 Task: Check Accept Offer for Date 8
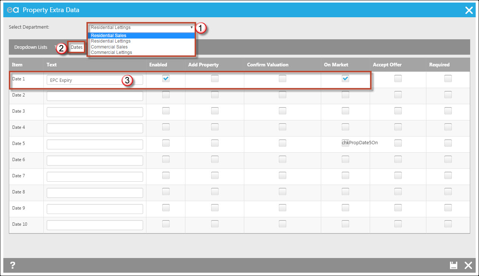(398, 192)
